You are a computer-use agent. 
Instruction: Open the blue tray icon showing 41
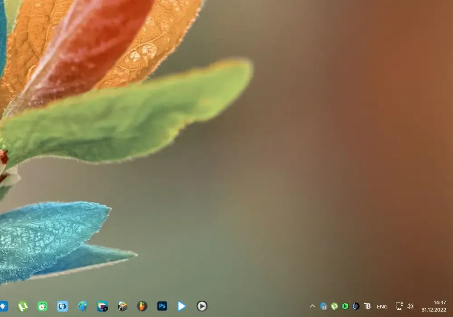[x=323, y=306]
